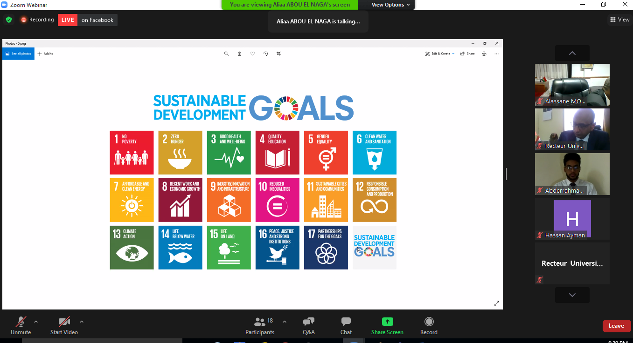Viewport: 633px width, 343px height.
Task: Unmute the microphone
Action: pyautogui.click(x=21, y=322)
